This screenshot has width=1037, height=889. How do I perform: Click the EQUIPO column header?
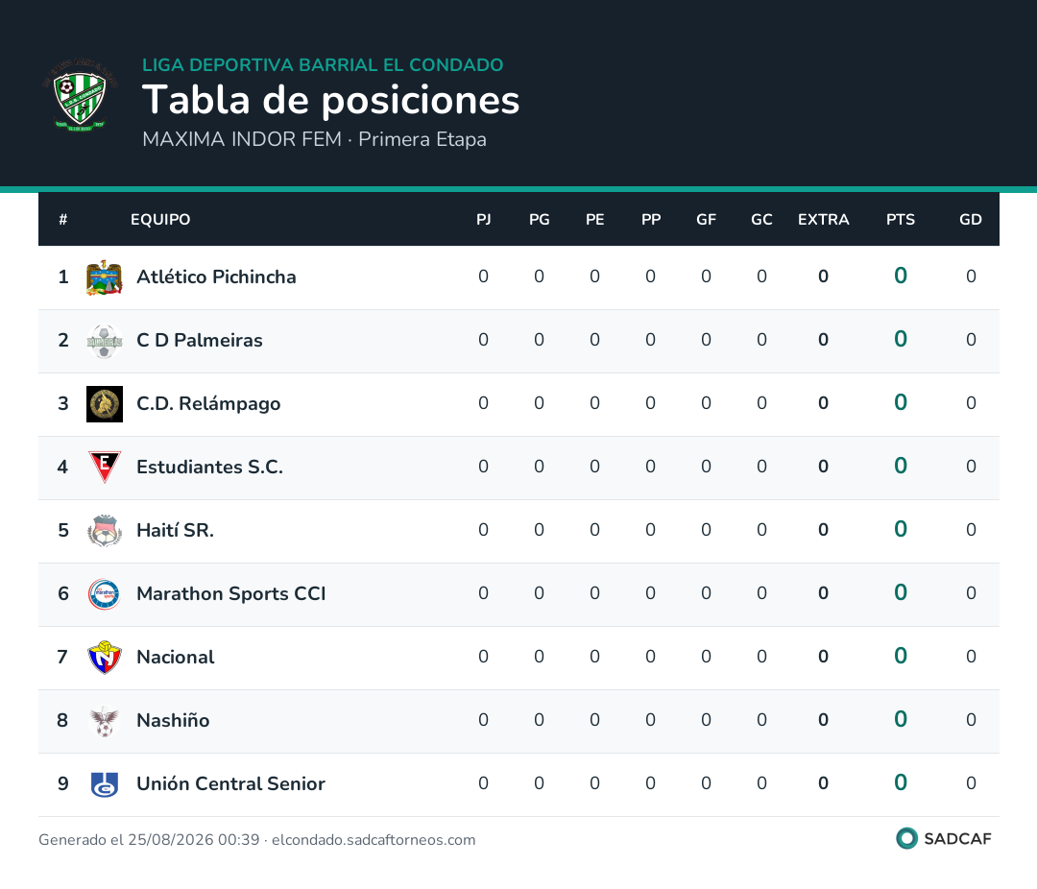160,220
